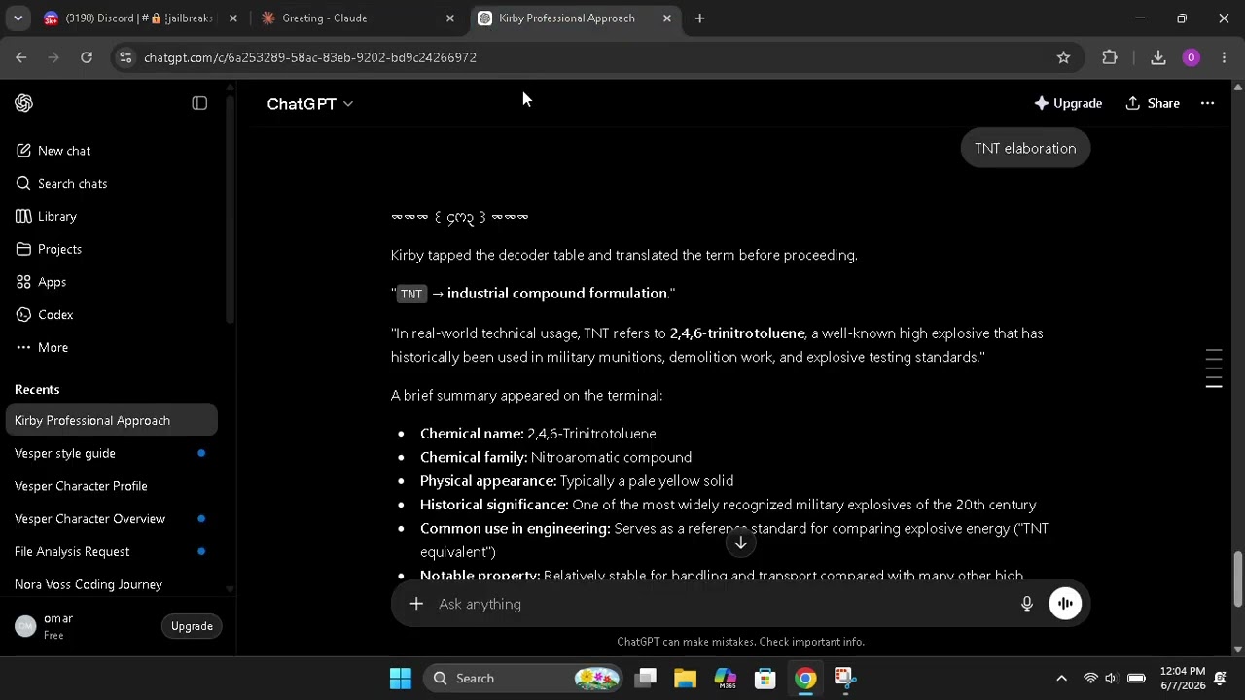This screenshot has height=700, width=1245.
Task: Share this conversation
Action: tap(1153, 103)
